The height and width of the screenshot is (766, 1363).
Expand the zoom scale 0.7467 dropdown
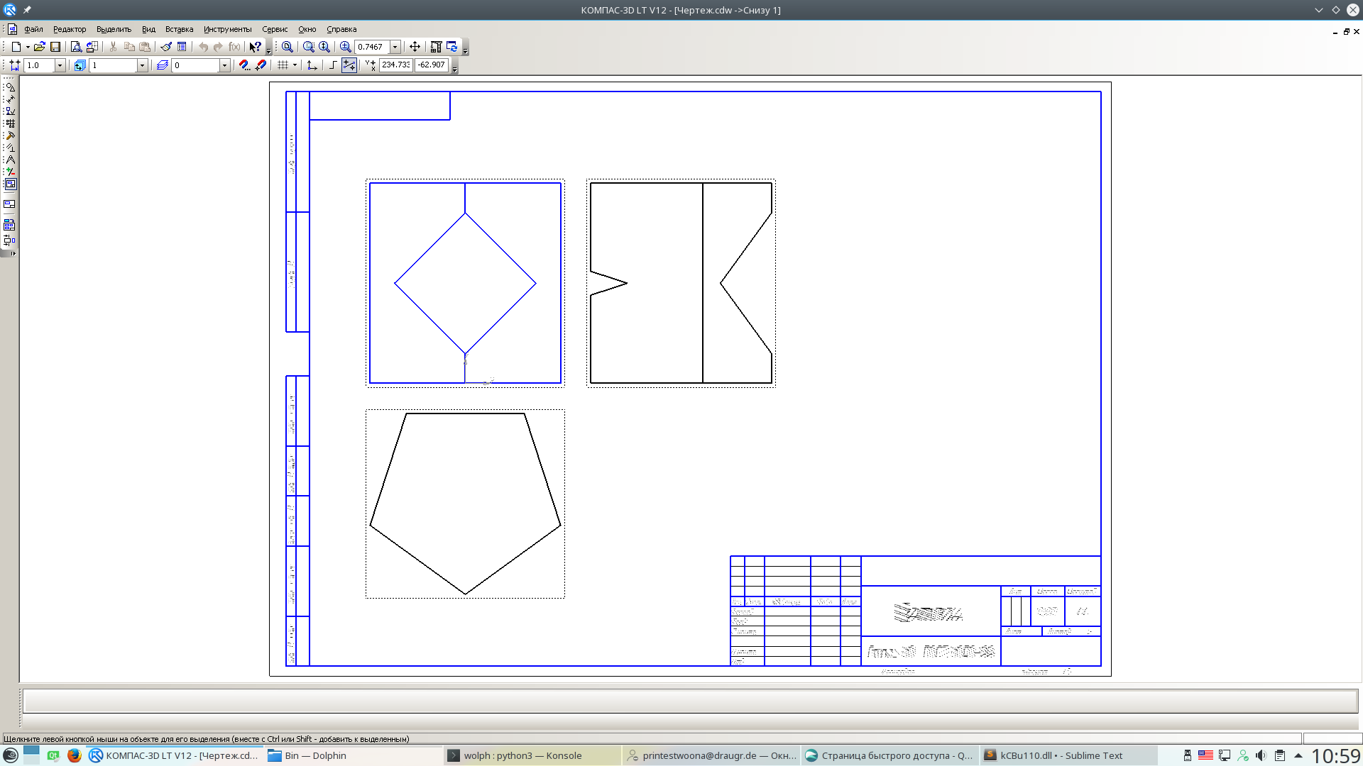pyautogui.click(x=395, y=47)
